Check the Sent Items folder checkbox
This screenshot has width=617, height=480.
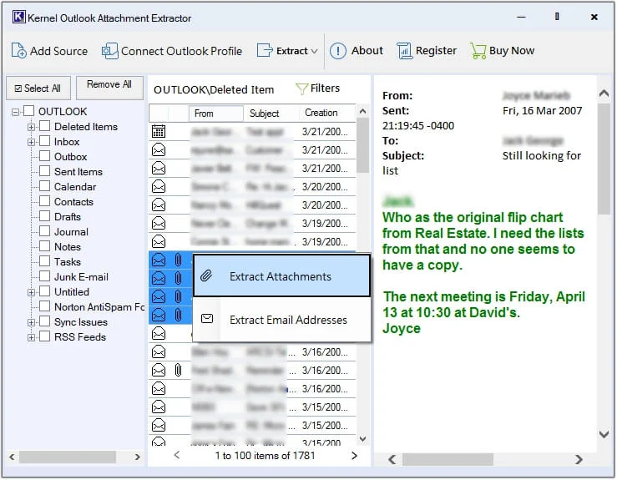(45, 171)
